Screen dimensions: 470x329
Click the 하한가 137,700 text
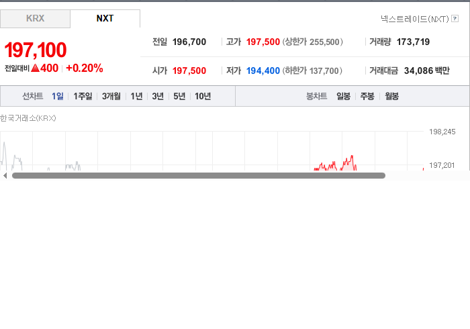coord(312,70)
